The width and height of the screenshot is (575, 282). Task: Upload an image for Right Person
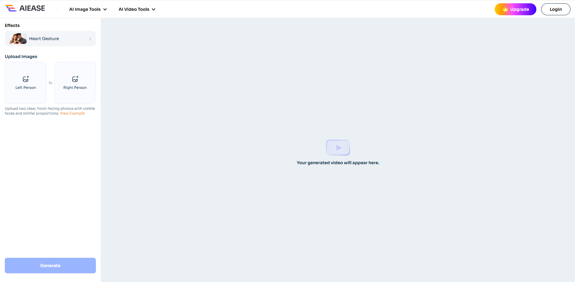[x=75, y=83]
